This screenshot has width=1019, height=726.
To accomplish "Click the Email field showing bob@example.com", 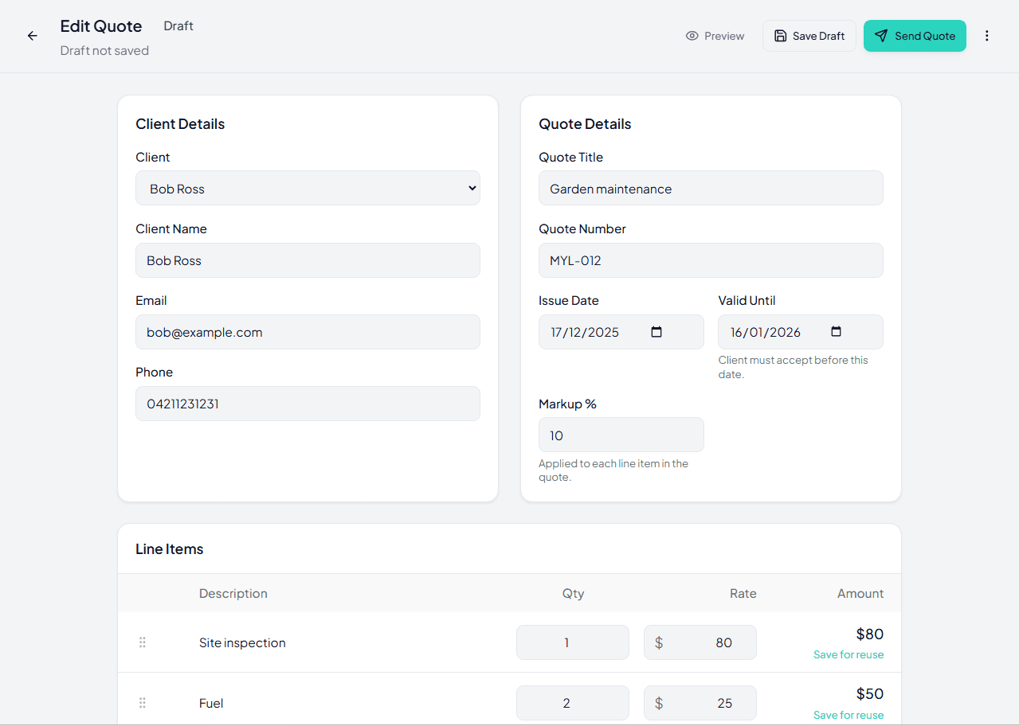I will point(308,332).
